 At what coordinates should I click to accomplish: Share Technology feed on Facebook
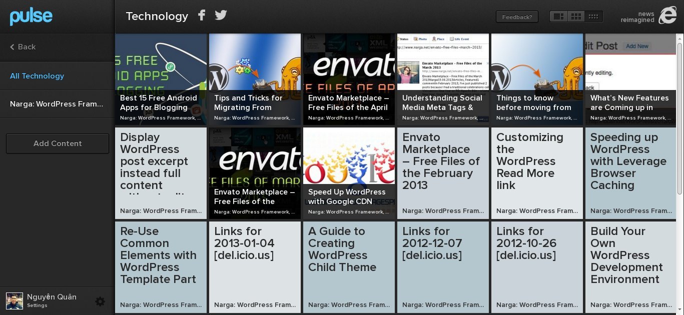tap(202, 15)
